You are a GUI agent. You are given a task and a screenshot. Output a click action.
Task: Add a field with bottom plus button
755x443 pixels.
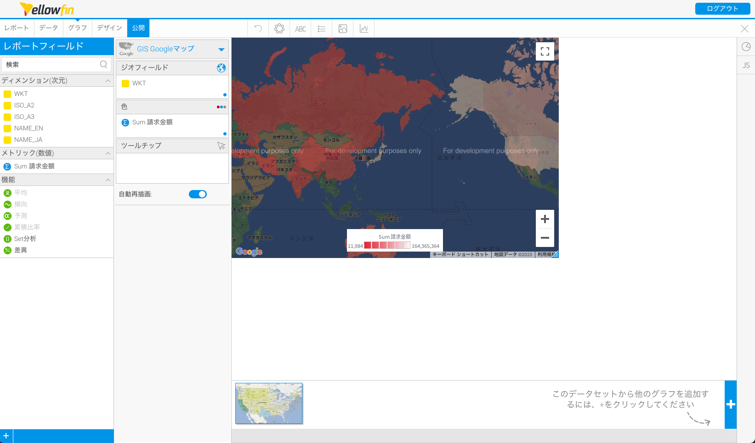pyautogui.click(x=6, y=436)
